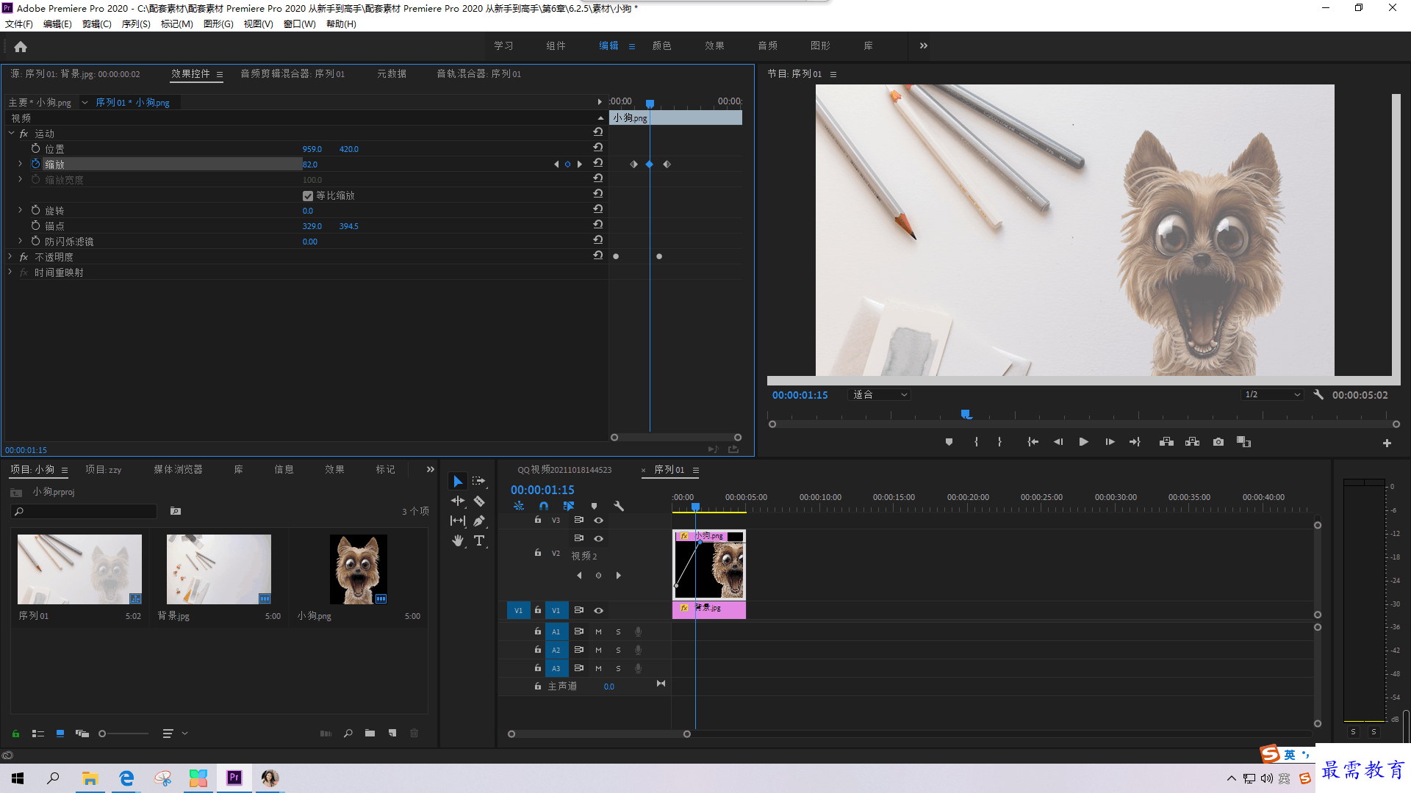Viewport: 1411px width, 793px height.
Task: Click the New Item icon in Project panel
Action: [x=392, y=733]
